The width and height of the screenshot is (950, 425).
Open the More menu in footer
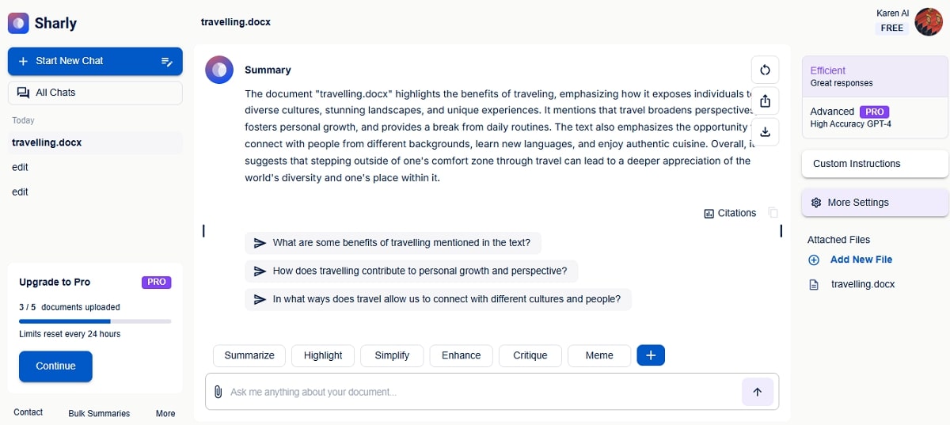[165, 413]
